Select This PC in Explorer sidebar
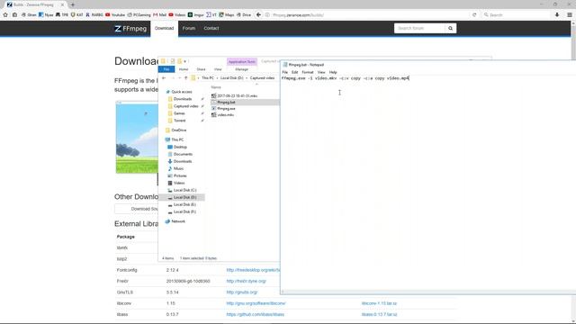Image resolution: width=576 pixels, height=324 pixels. (x=175, y=139)
